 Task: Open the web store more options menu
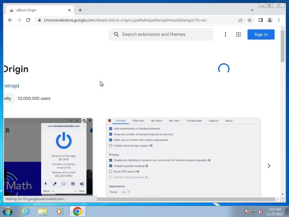225,34
